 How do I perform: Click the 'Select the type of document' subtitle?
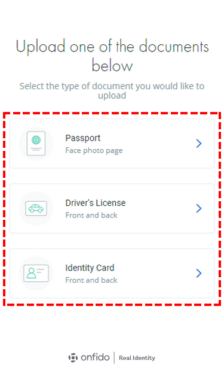(x=112, y=90)
